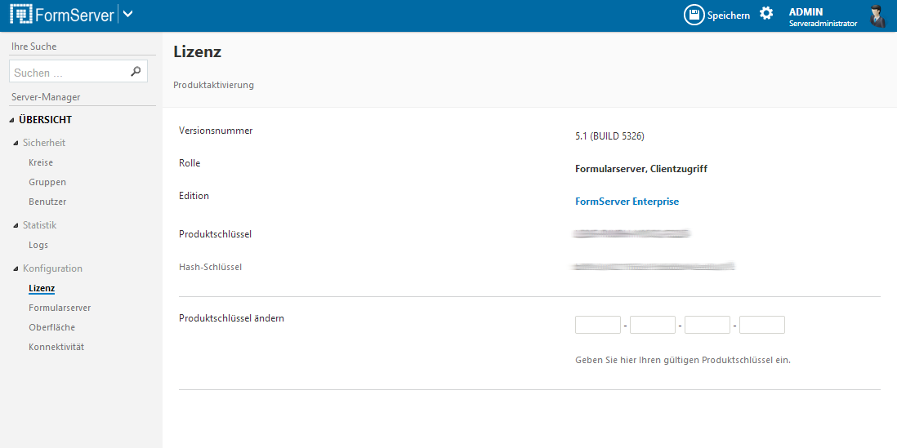Click into the Suchen search field
The image size is (897, 448).
pos(78,72)
